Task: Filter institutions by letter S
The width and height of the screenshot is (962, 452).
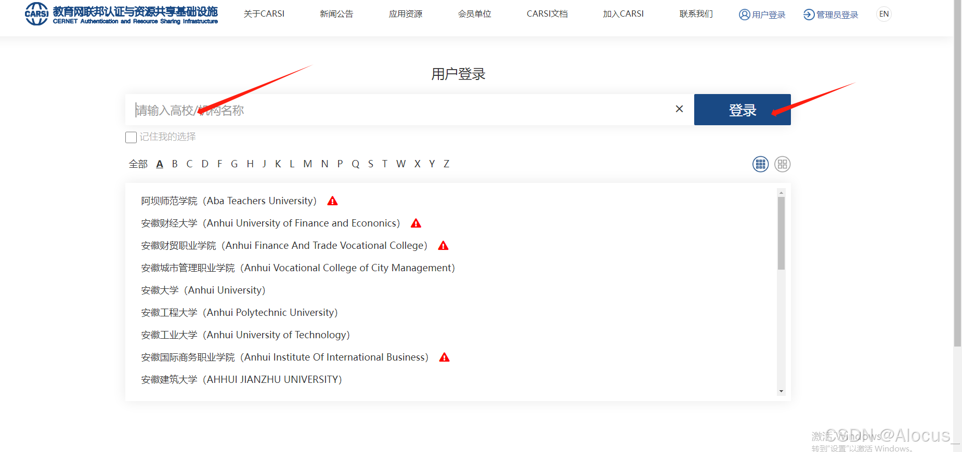Action: coord(371,164)
